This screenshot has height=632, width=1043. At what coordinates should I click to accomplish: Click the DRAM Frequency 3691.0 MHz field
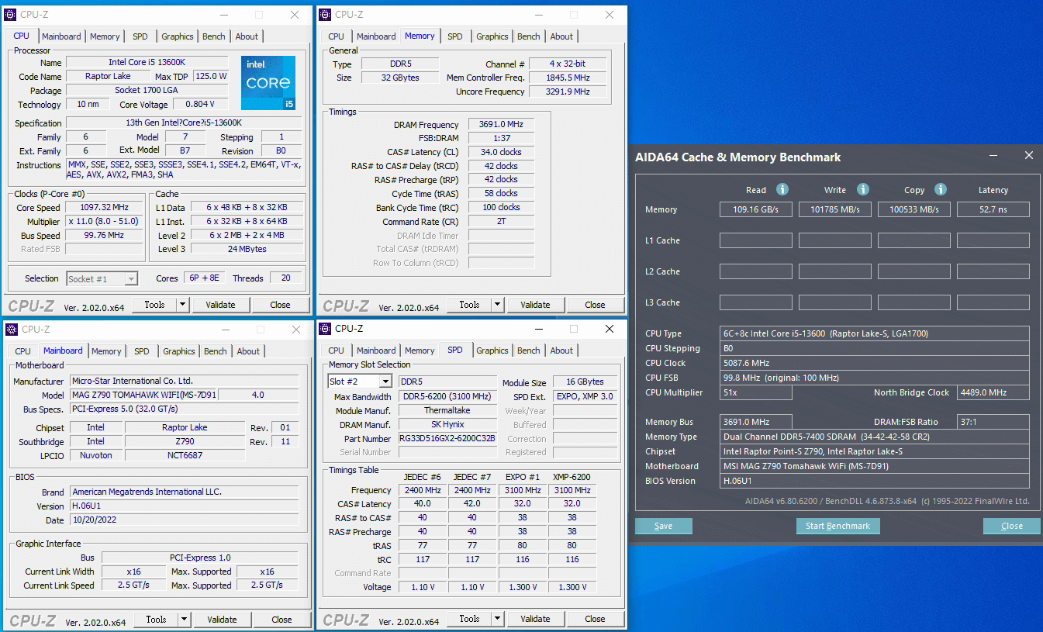pos(501,125)
